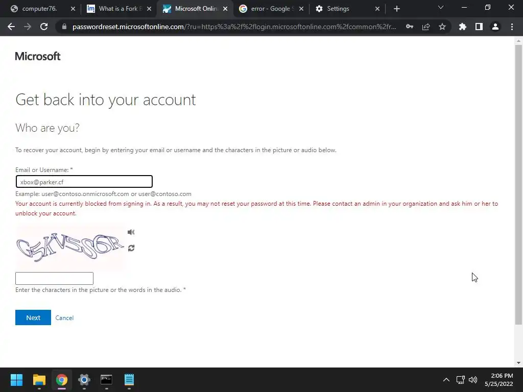The image size is (523, 392).
Task: Focus the Email or Username field
Action: click(84, 182)
